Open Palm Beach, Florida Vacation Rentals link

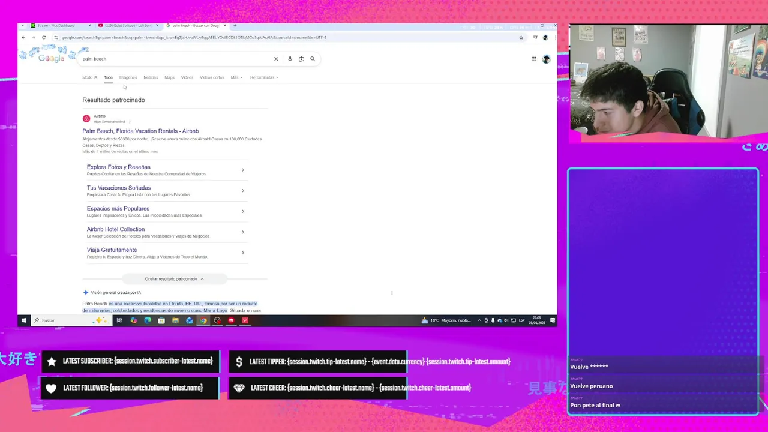[140, 131]
